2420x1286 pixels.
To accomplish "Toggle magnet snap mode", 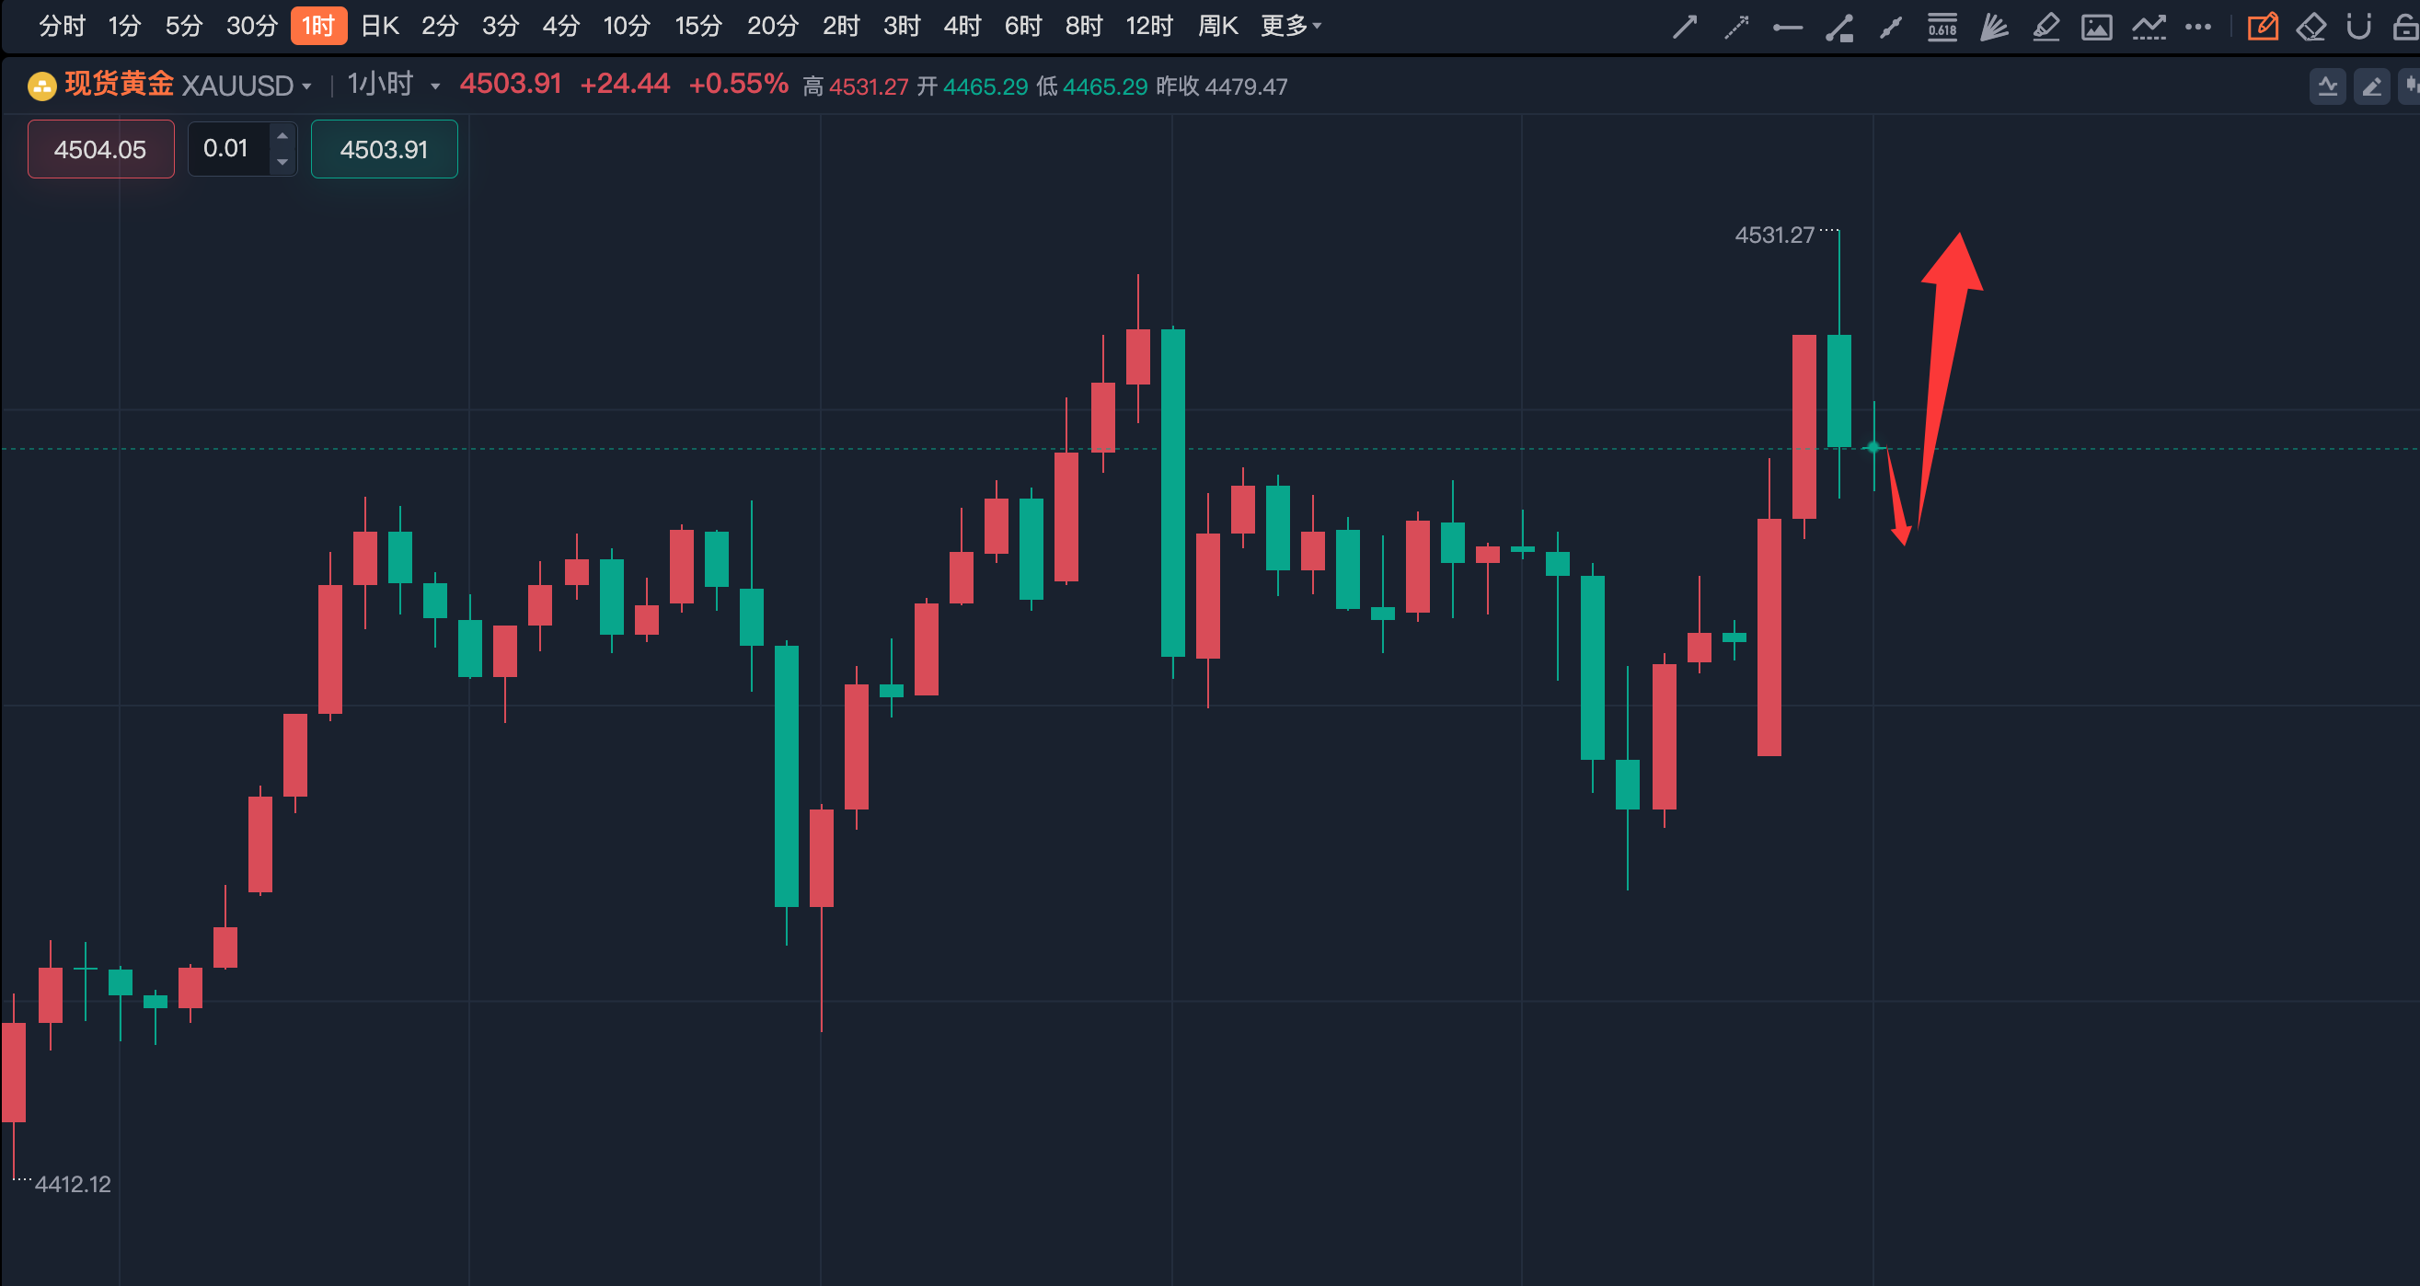I will coord(2358,27).
